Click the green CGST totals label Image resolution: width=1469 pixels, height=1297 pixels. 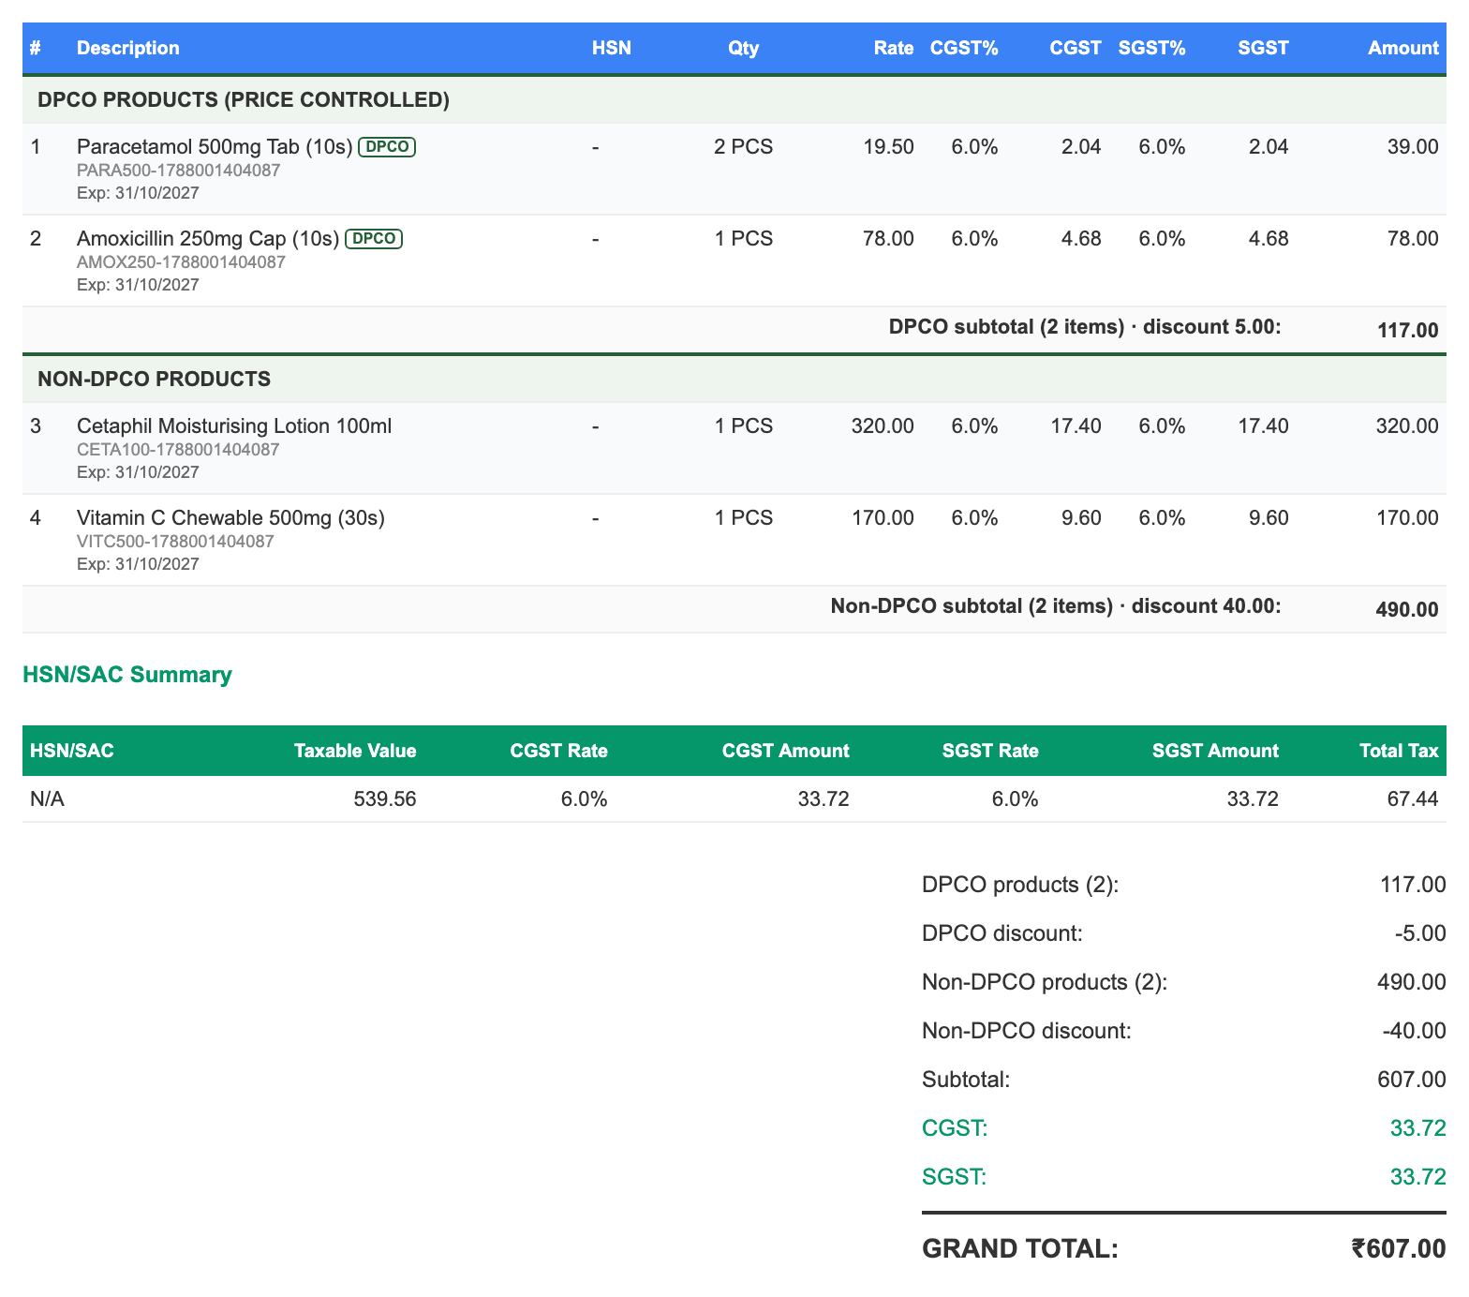coord(955,1128)
